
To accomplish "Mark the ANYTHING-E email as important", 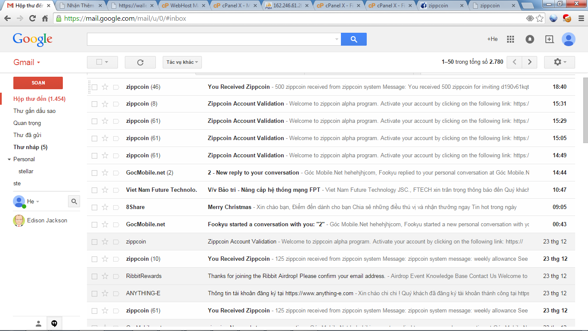I will [116, 294].
